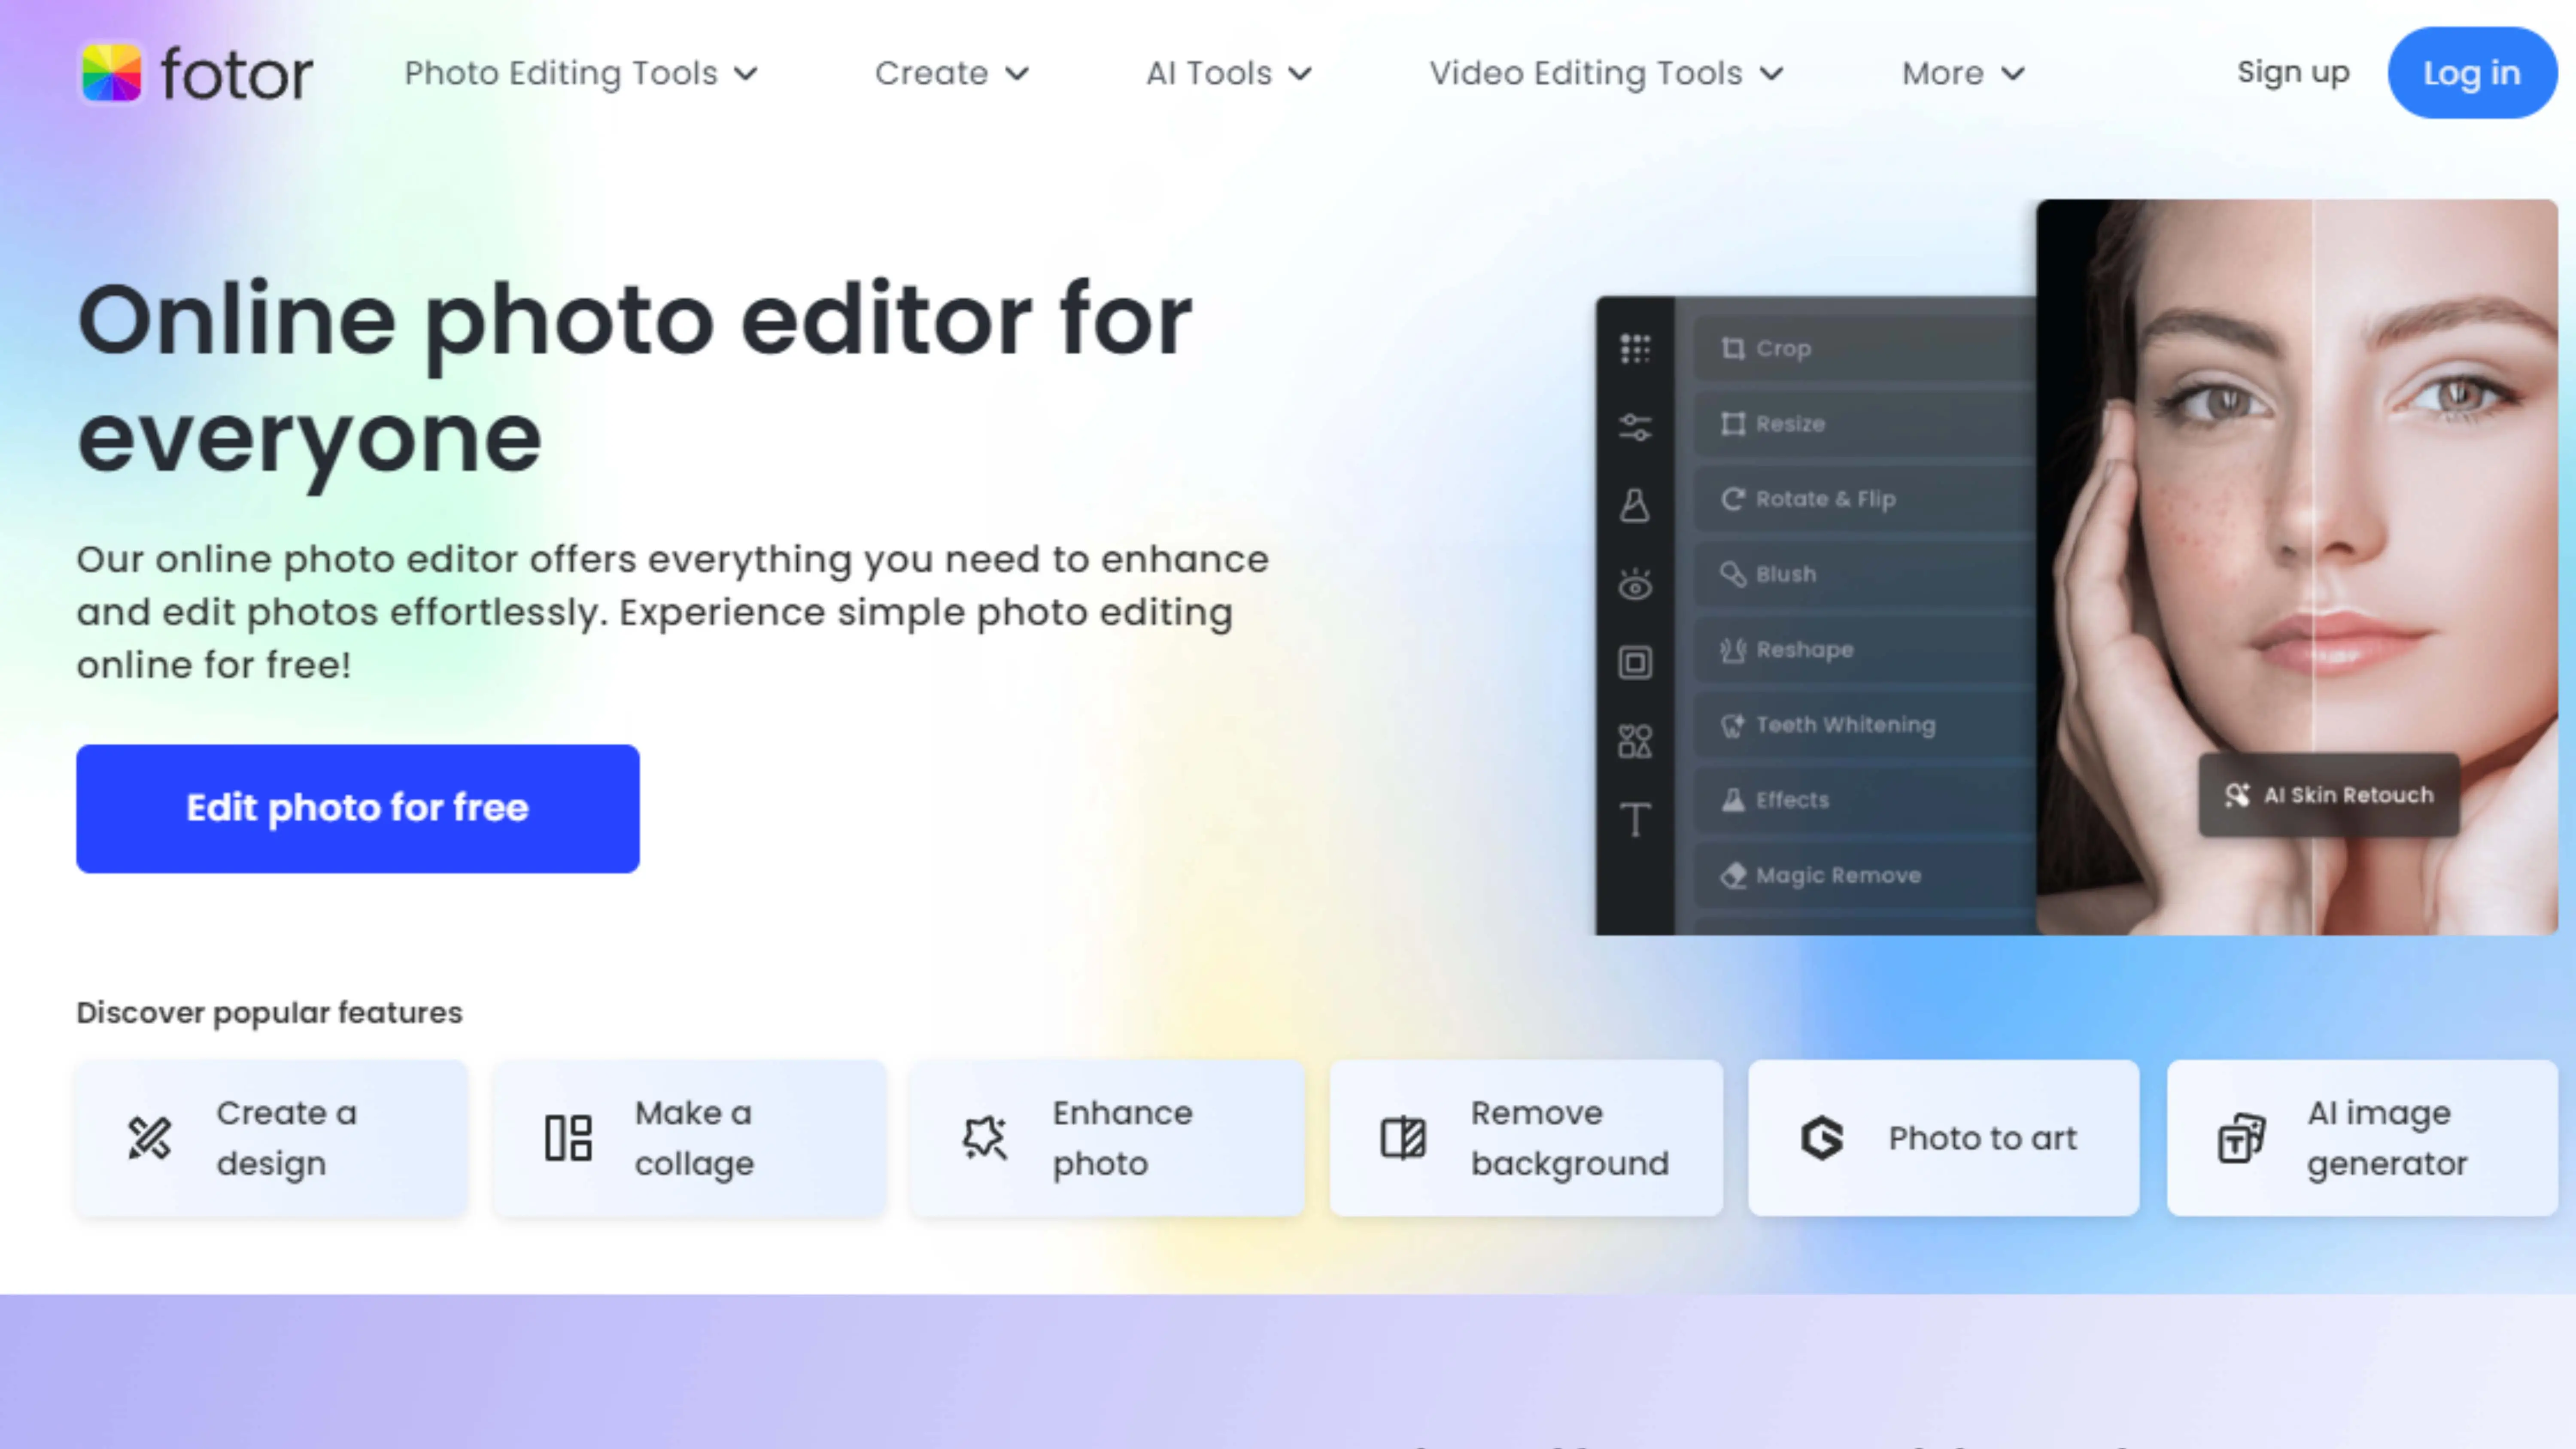Click the Rotate & Flip icon
Screen dimensions: 2576x1449
click(1732, 498)
